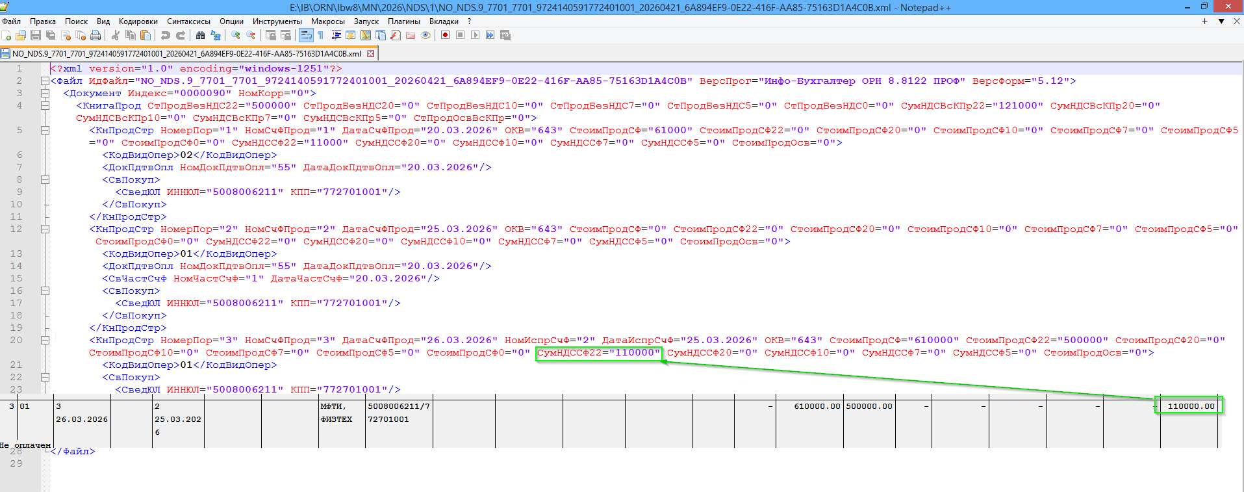The image size is (1244, 492).
Task: Collapse the КнигаПрод fold marker on line 4
Action: pyautogui.click(x=45, y=106)
